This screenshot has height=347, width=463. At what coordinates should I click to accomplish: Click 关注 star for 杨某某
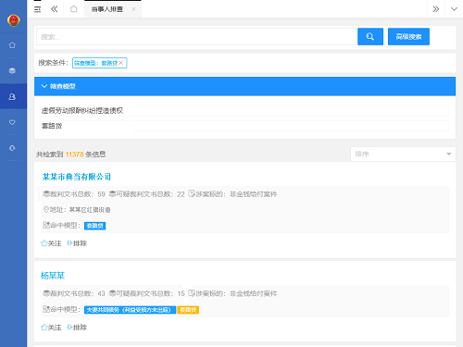pos(51,328)
